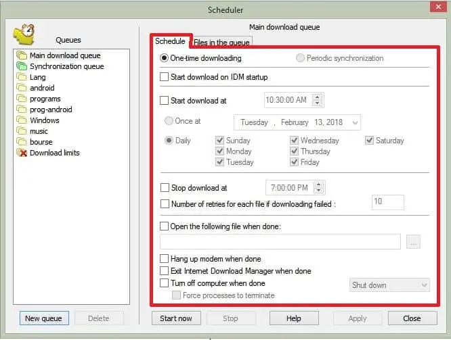
Task: Check the Stop download at option
Action: pos(165,188)
